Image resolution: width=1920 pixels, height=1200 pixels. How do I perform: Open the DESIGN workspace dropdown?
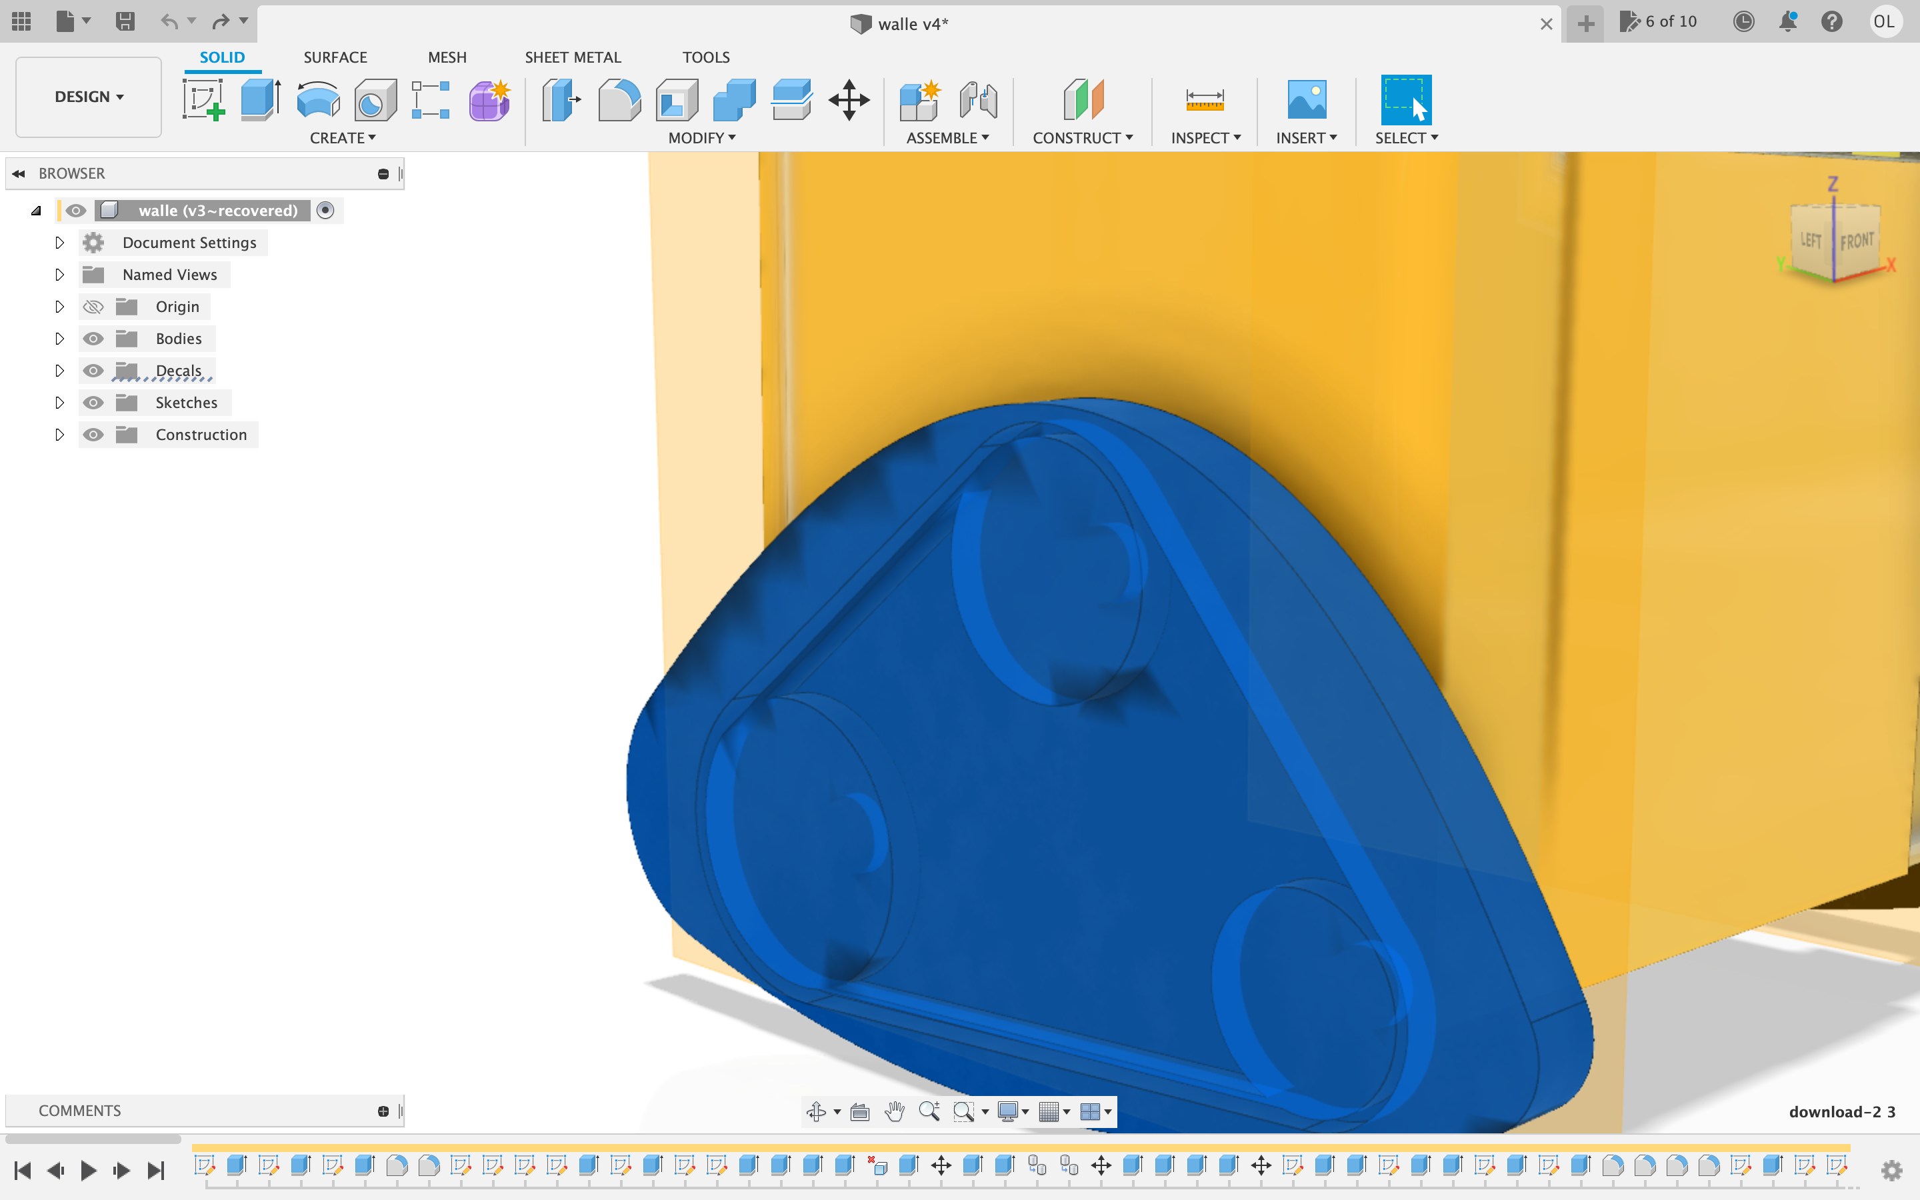89,97
